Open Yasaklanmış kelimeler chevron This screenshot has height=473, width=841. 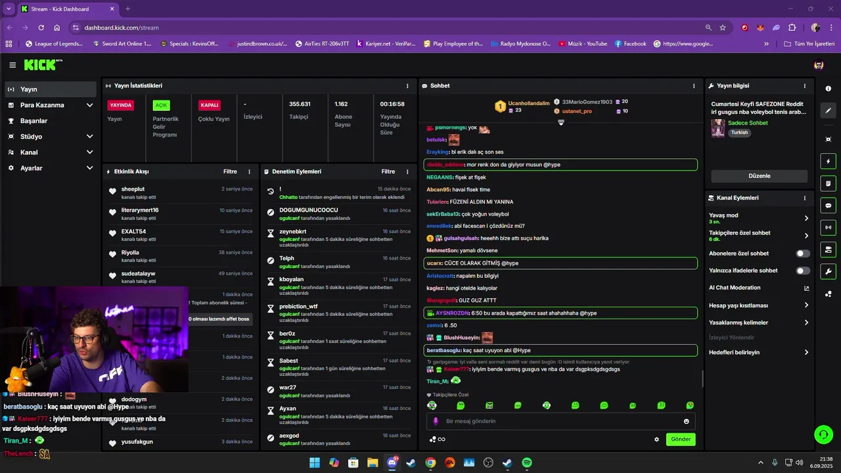[807, 323]
